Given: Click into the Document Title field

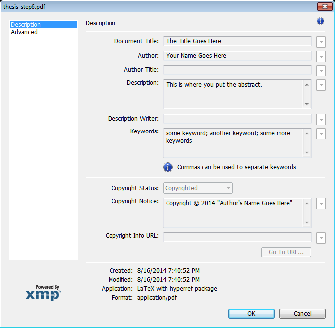Looking at the screenshot, I should (237, 41).
